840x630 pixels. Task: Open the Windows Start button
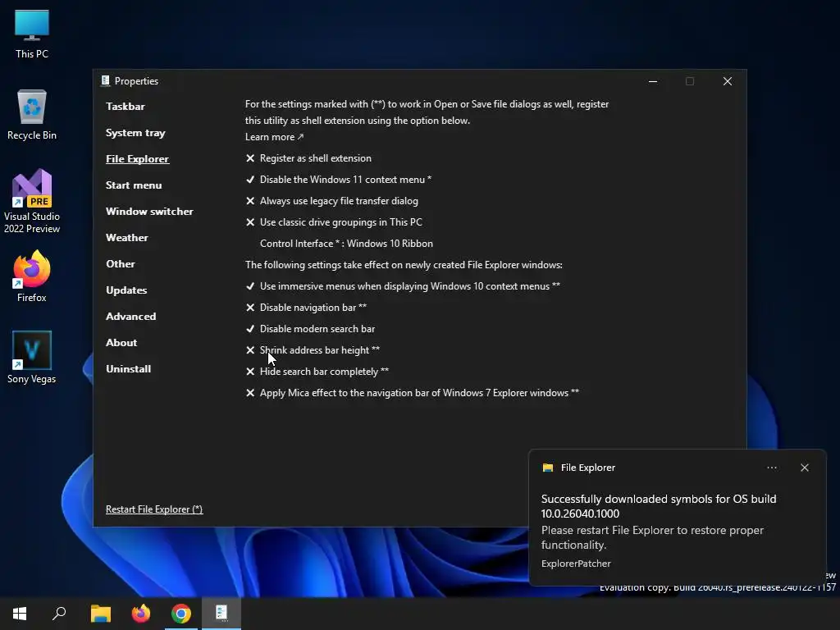pos(20,614)
